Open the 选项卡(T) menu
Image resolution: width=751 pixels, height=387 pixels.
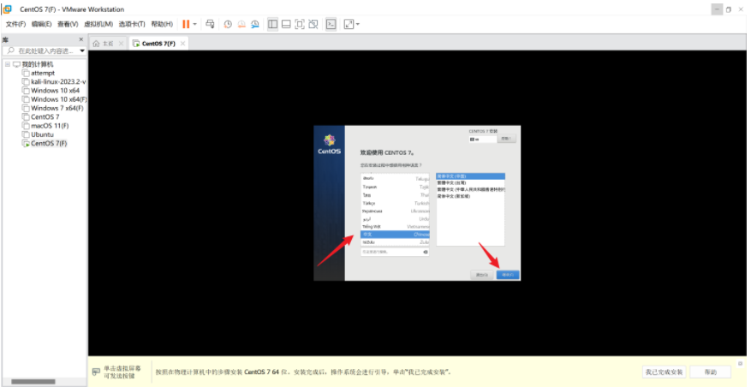click(x=132, y=24)
